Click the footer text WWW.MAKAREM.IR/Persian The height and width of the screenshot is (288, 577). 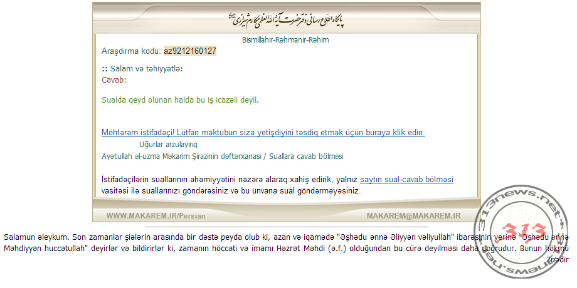click(x=156, y=215)
